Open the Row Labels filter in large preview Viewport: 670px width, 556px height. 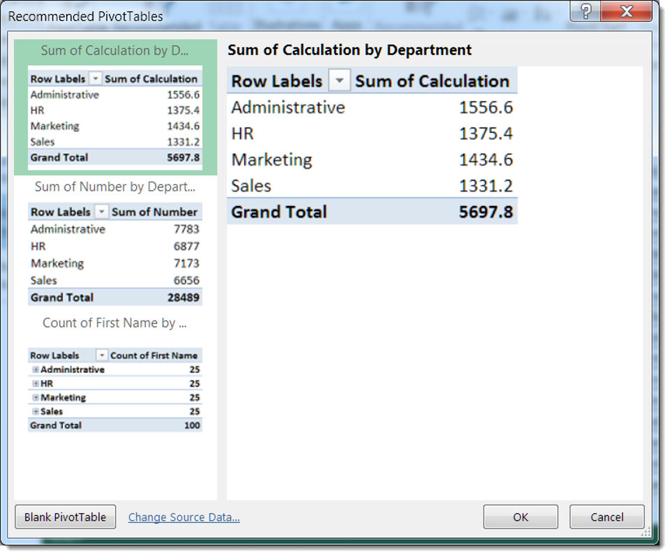coord(338,80)
